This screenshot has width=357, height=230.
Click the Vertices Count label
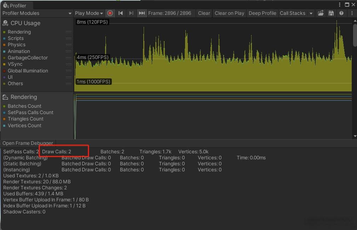24,125
